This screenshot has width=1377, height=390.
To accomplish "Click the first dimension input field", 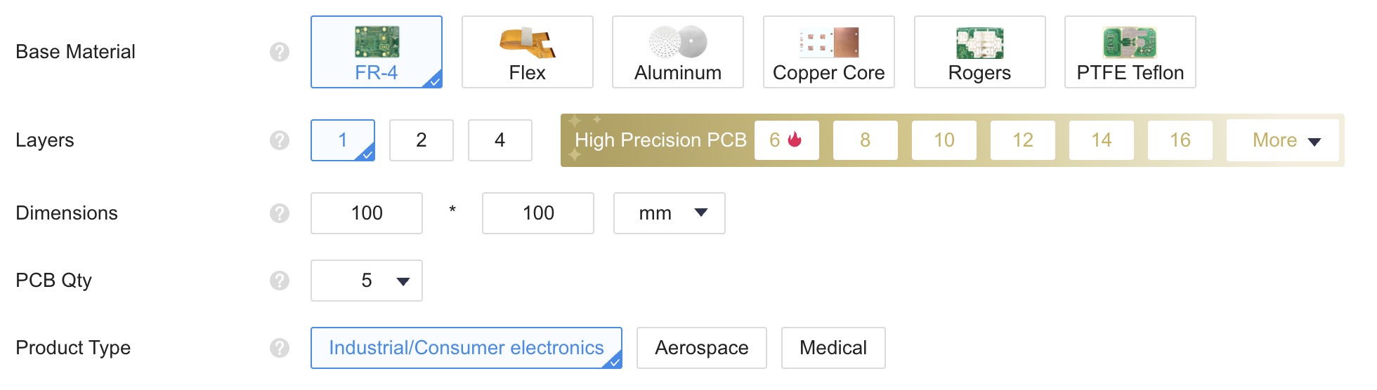I will [x=367, y=213].
